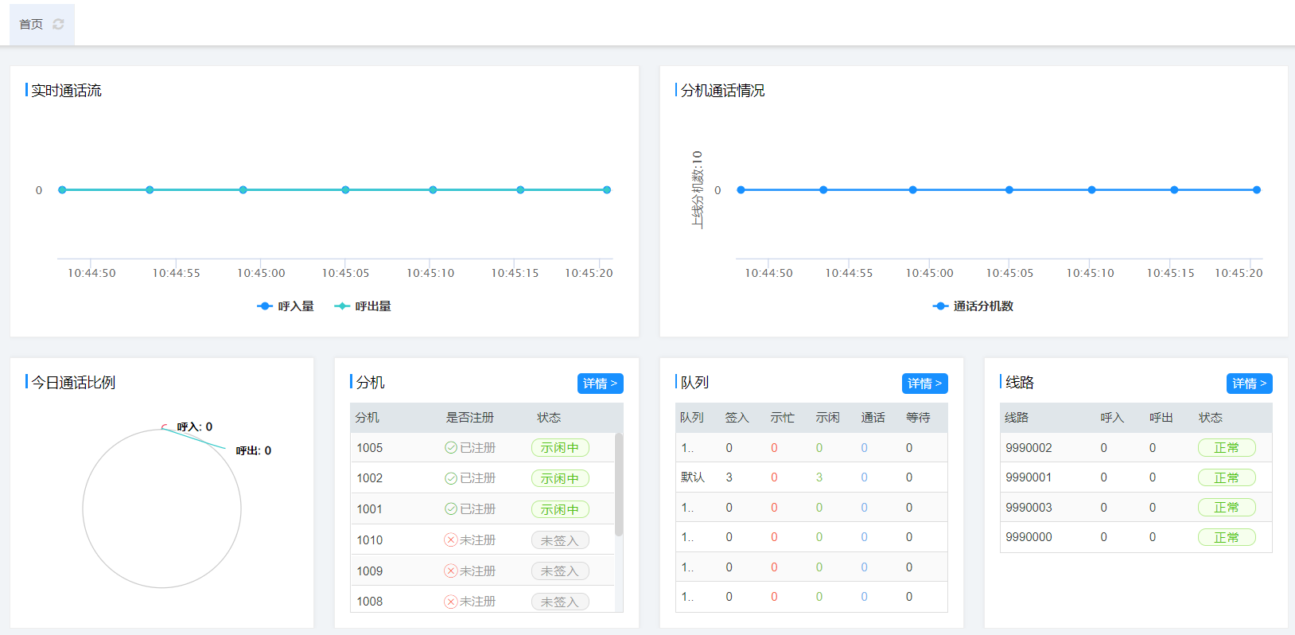Screen dimensions: 1295x635
Task: Select extension number 1009 cell
Action: 370,571
